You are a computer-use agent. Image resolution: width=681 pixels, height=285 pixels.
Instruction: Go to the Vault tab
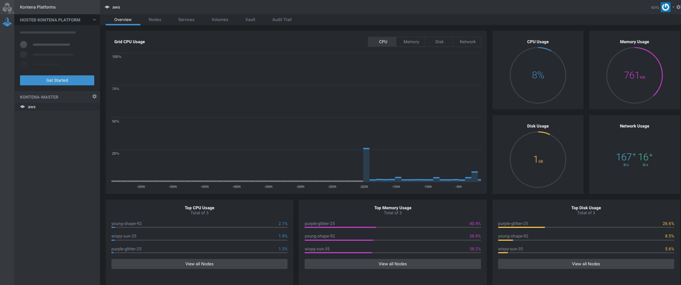pos(250,20)
